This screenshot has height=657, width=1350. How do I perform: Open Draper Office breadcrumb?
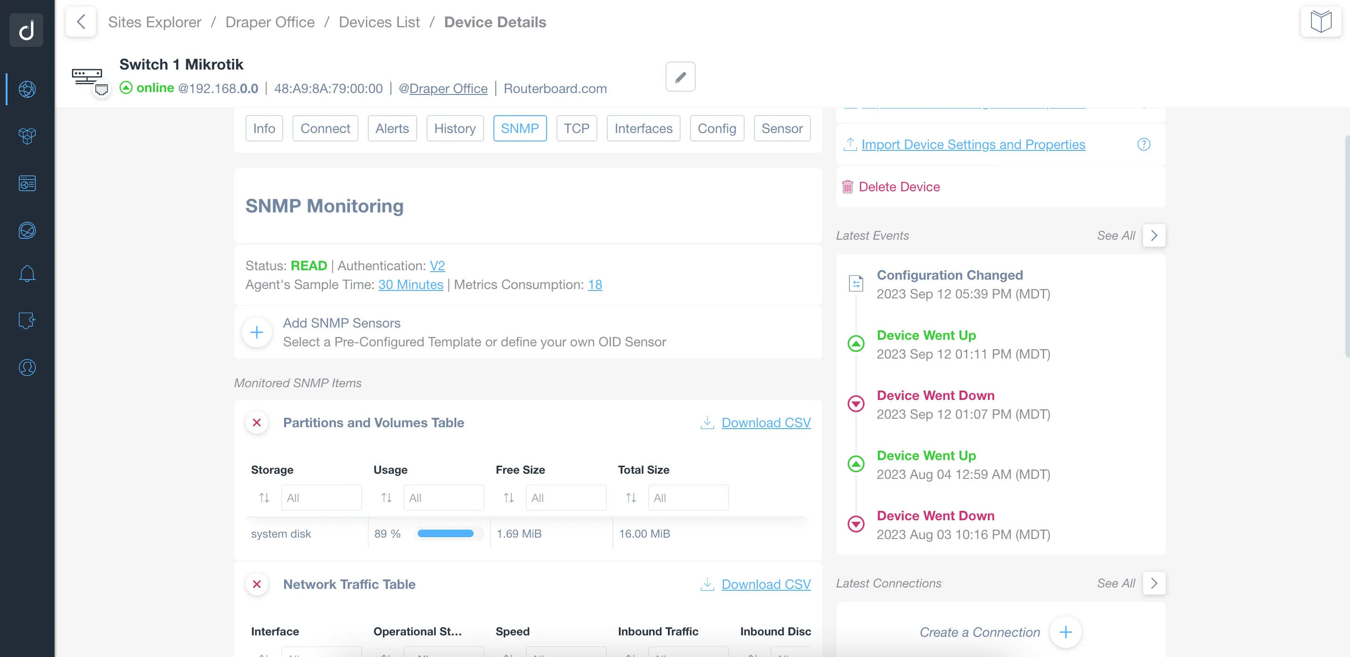pyautogui.click(x=270, y=22)
